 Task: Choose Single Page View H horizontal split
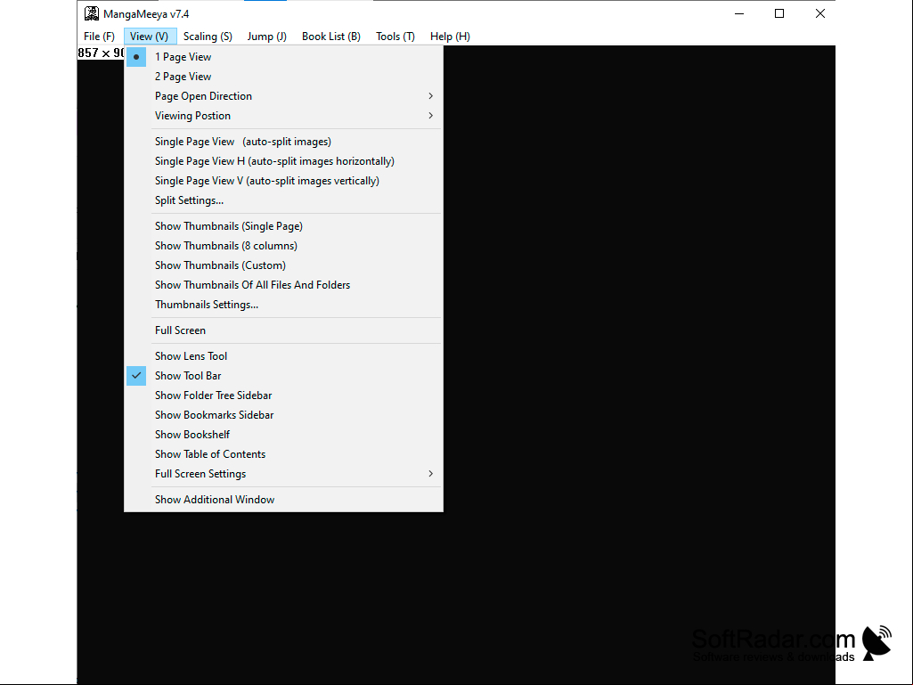(x=283, y=161)
